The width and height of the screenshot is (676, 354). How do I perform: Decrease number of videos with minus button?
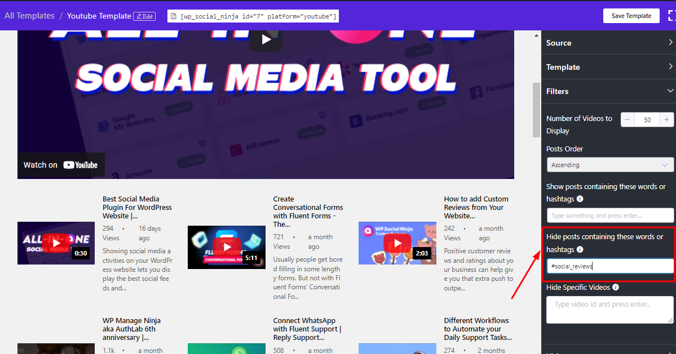[628, 119]
